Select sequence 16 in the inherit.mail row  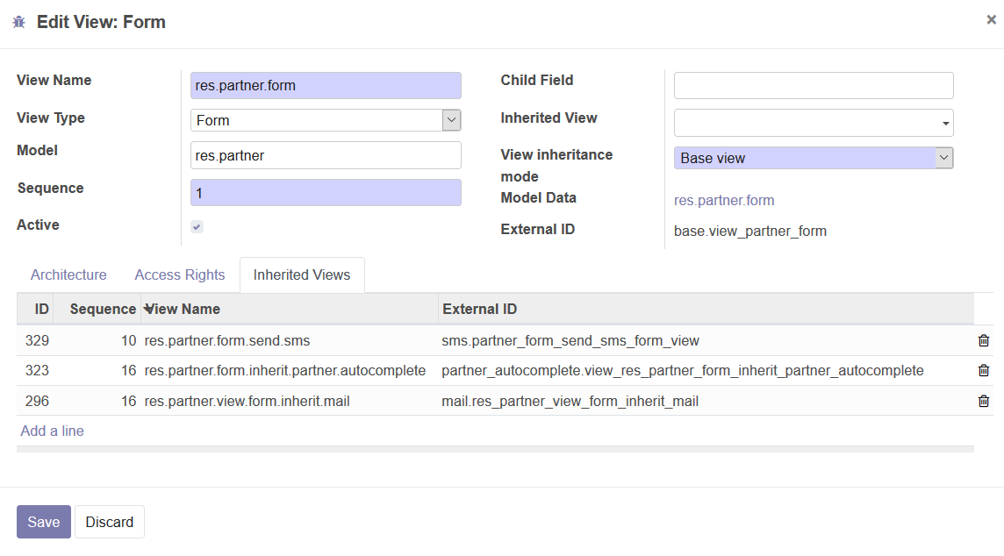[129, 401]
